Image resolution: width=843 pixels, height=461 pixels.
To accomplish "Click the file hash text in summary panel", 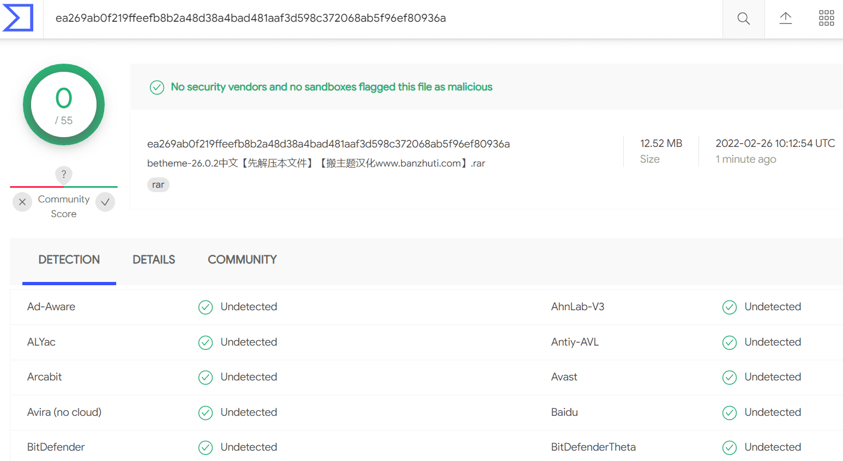I will point(328,144).
